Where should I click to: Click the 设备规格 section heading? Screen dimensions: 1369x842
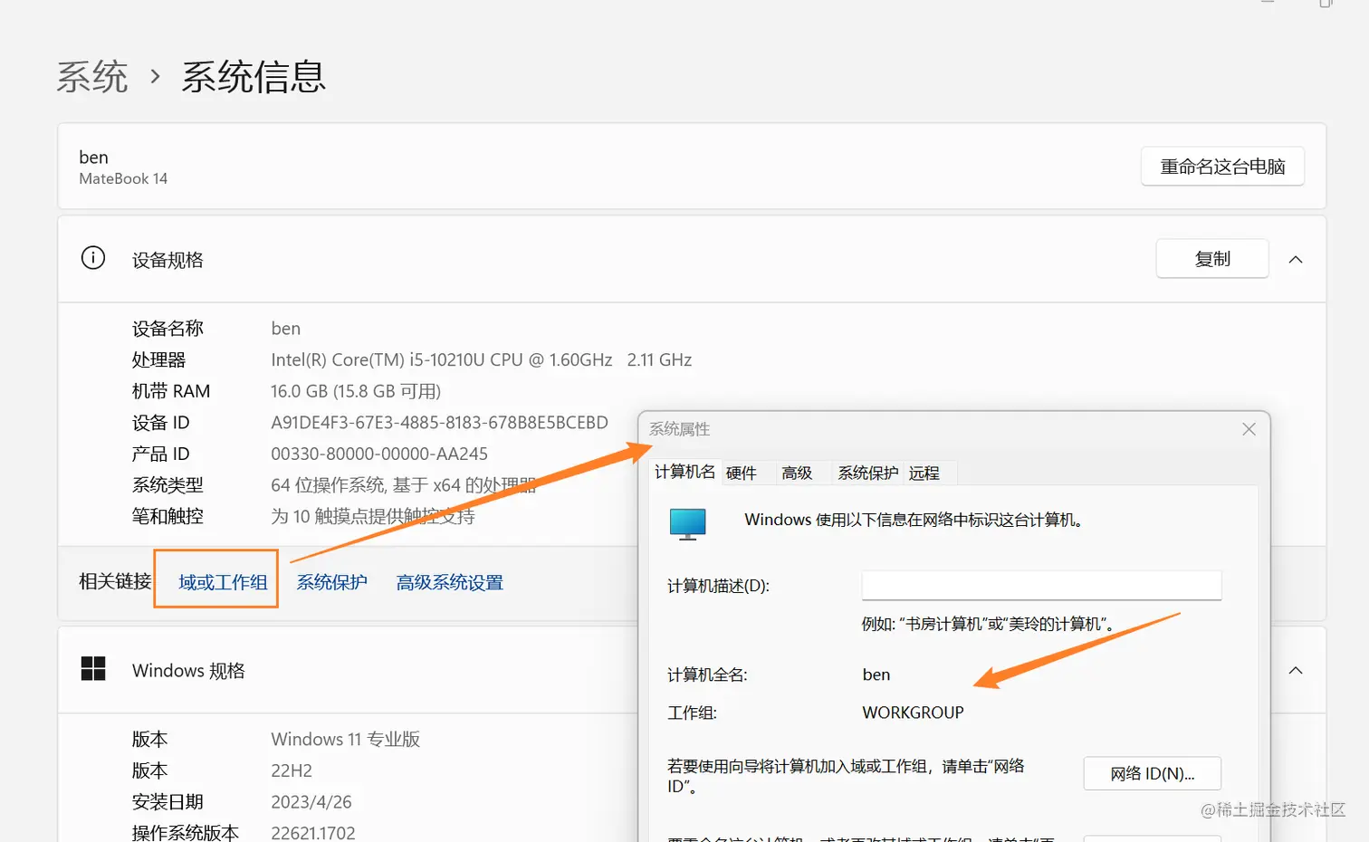168,260
